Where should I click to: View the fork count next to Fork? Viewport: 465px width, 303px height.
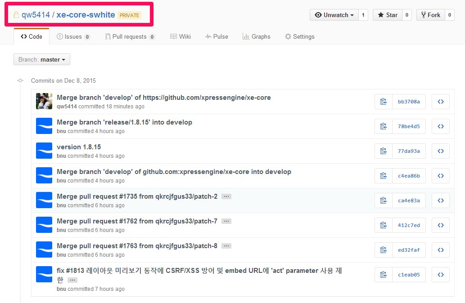pos(450,15)
